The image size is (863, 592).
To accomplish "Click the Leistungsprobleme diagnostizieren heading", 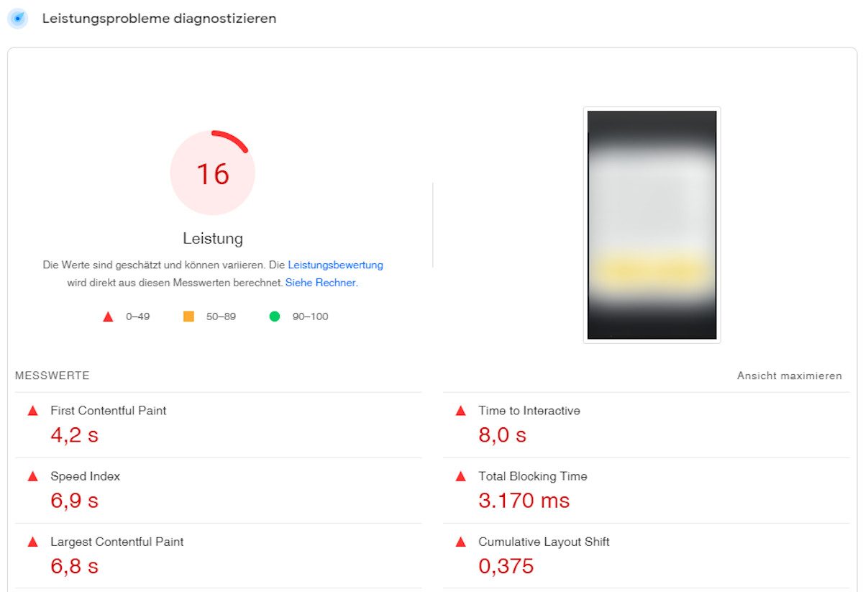I will (x=159, y=19).
